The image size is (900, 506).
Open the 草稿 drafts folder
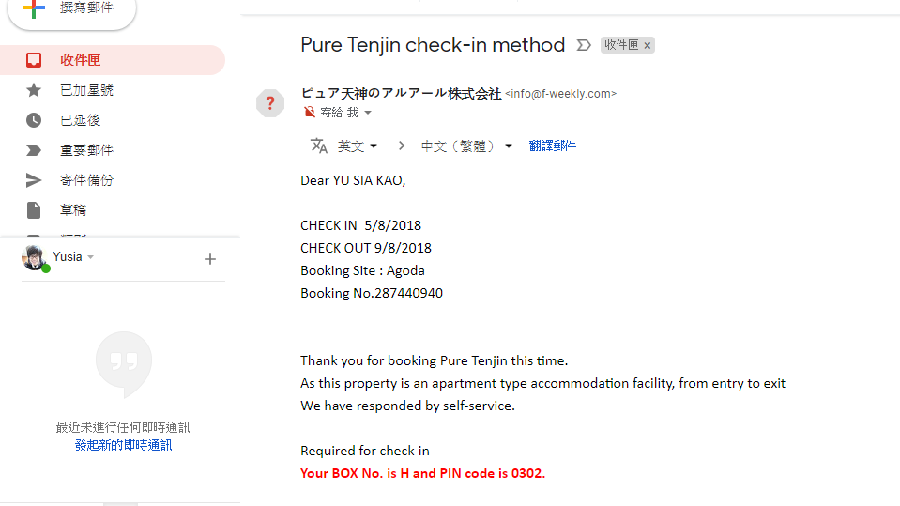tap(73, 210)
